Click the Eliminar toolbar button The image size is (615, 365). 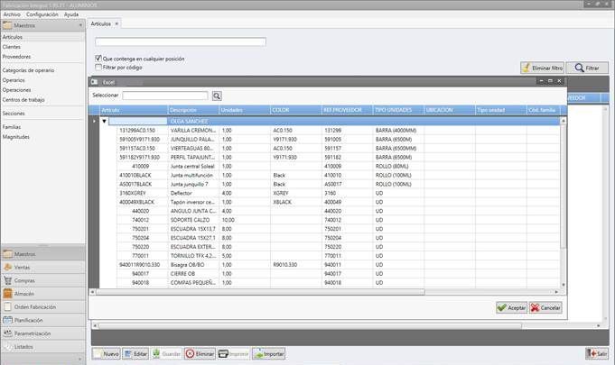[x=200, y=353]
